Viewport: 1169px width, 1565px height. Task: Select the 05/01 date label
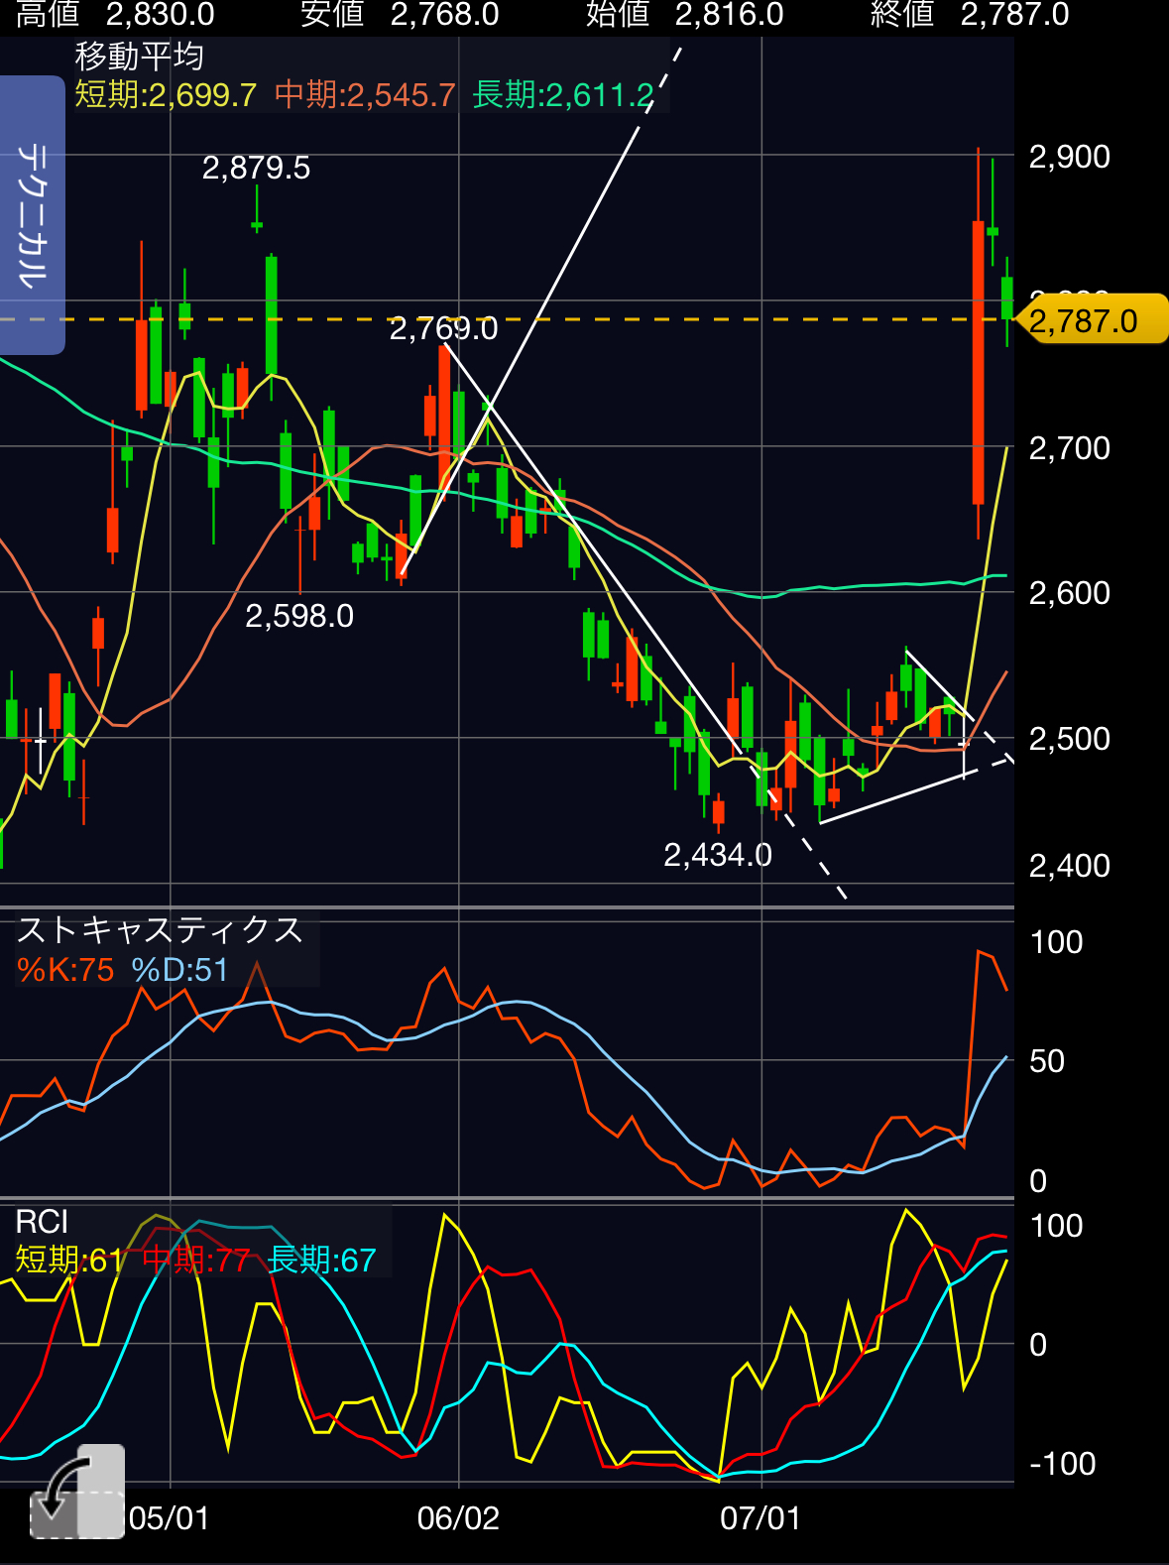pyautogui.click(x=170, y=1518)
